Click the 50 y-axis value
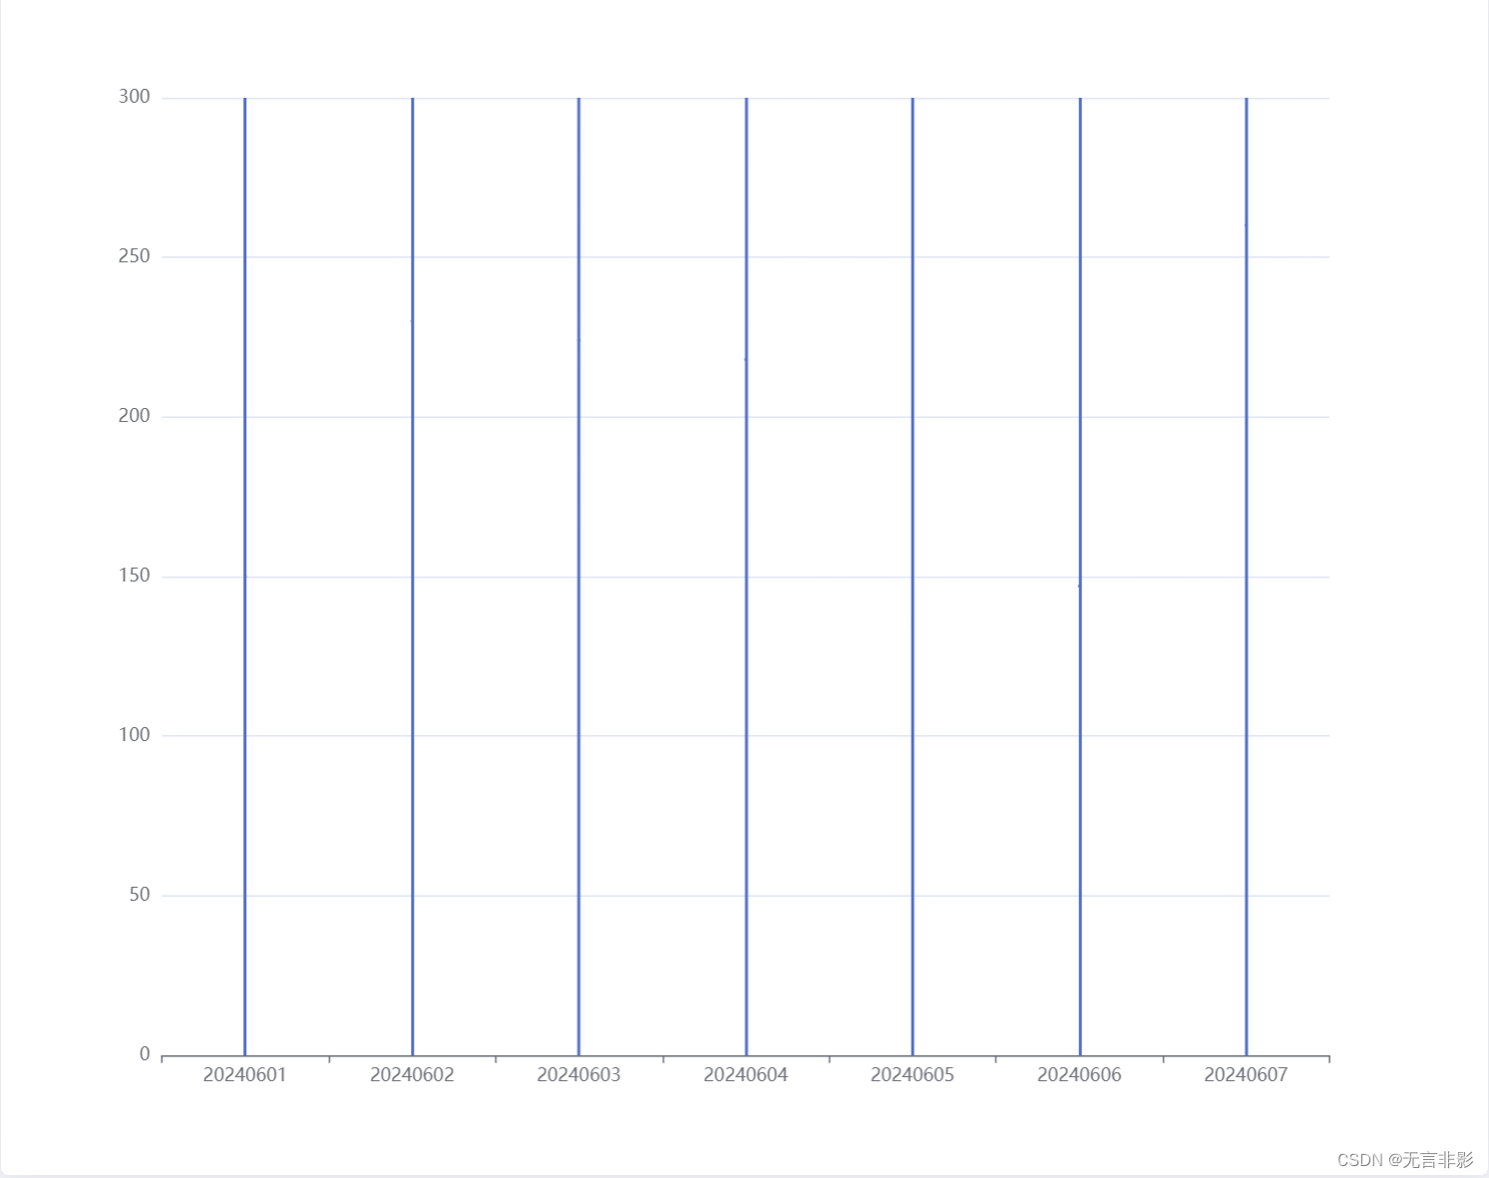The width and height of the screenshot is (1489, 1178). pos(140,895)
